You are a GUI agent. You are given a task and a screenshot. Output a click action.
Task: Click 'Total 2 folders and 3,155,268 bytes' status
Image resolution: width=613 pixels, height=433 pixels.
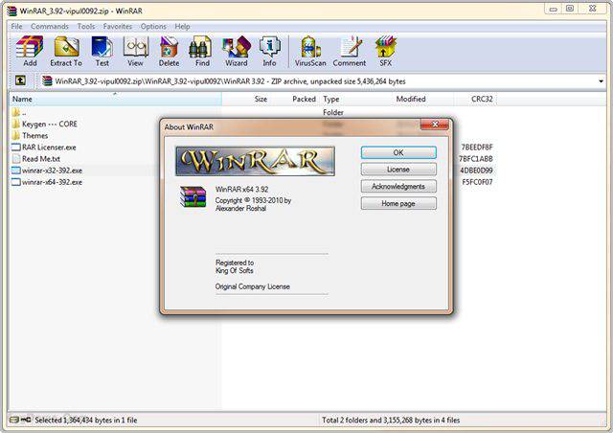pyautogui.click(x=391, y=421)
